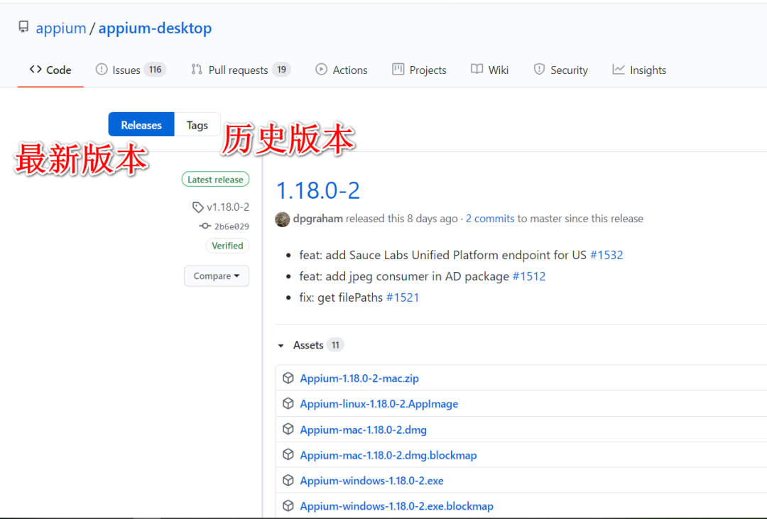
Task: Click the Verified badge
Action: (x=227, y=246)
